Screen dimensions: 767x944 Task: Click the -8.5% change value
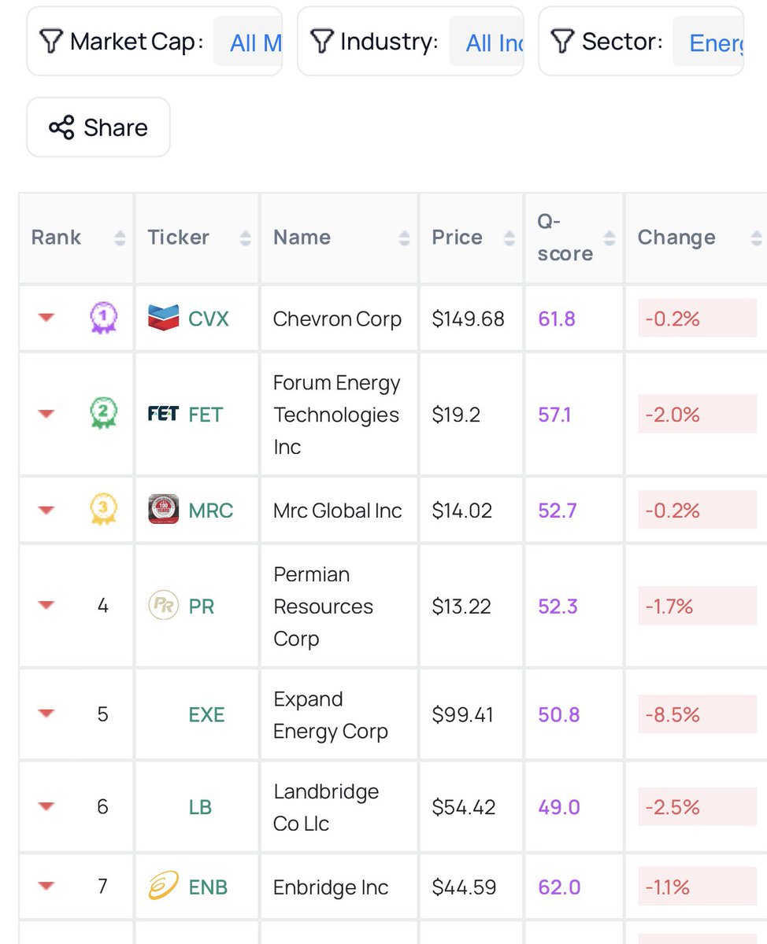[x=672, y=715]
